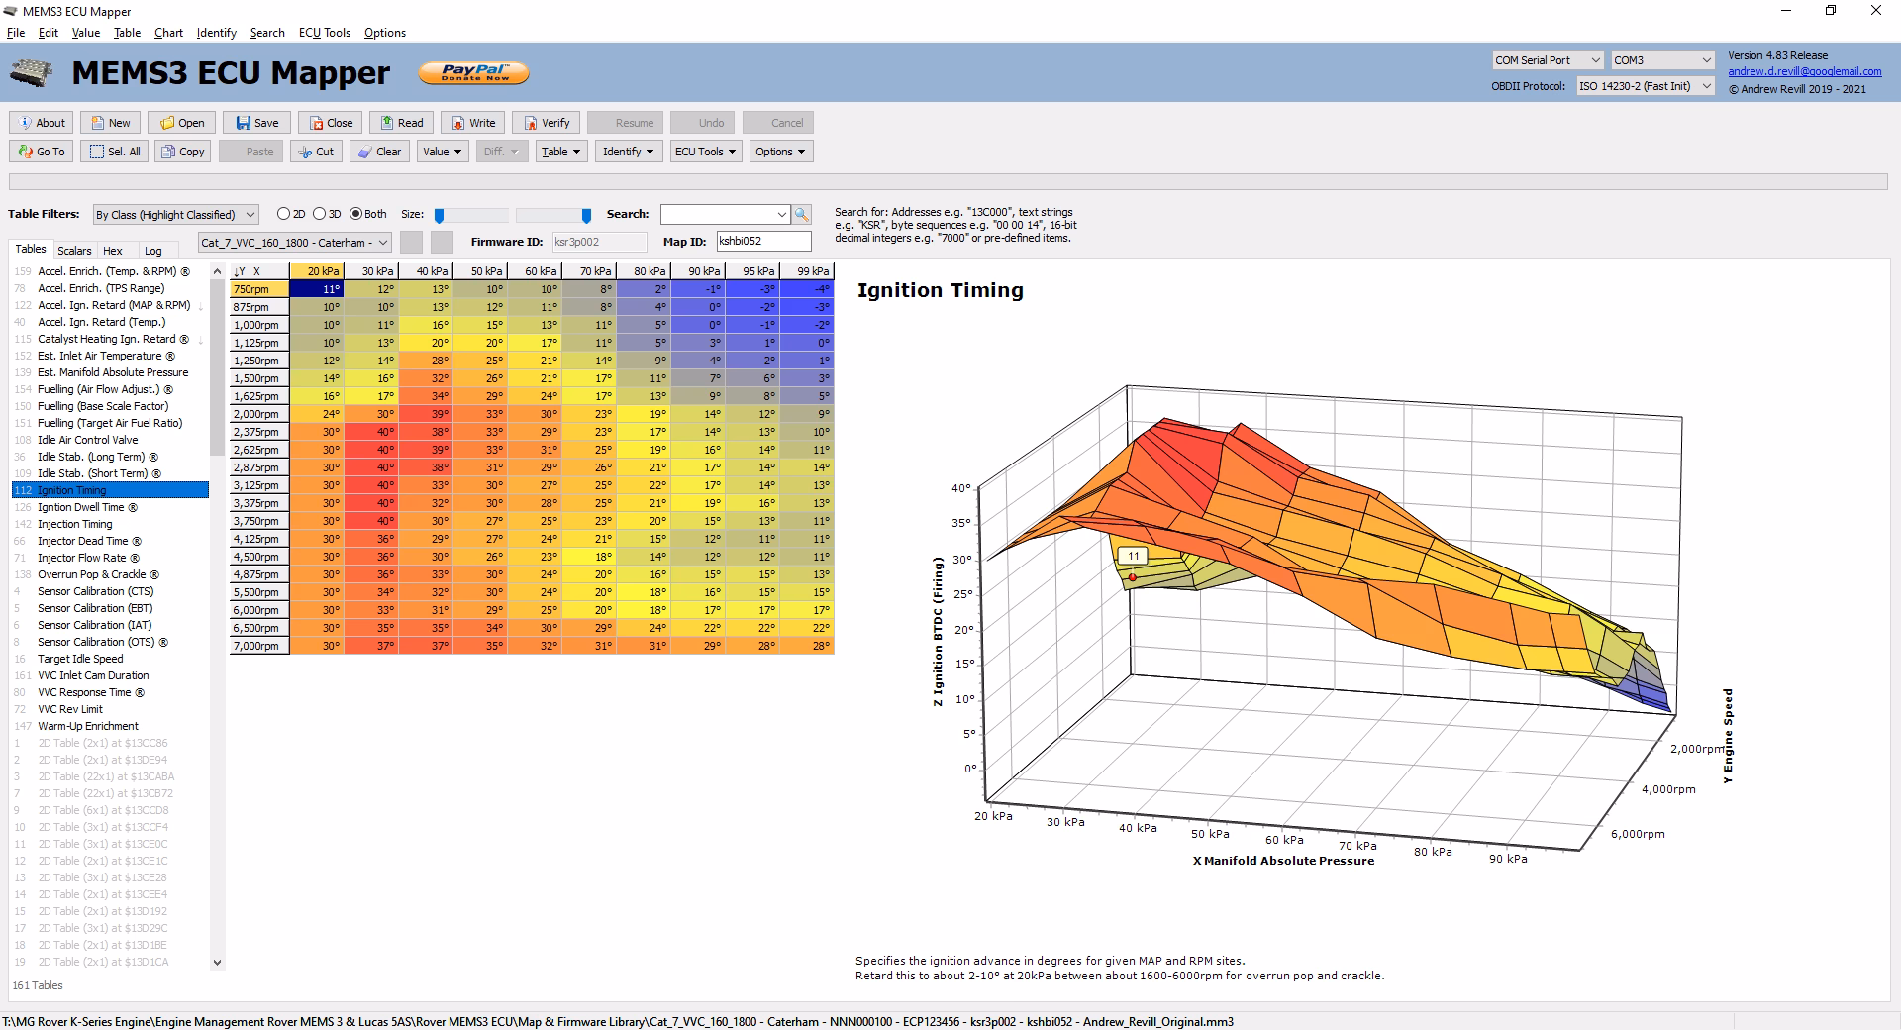The height and width of the screenshot is (1030, 1901).
Task: Open the Chart menu
Action: click(x=168, y=33)
